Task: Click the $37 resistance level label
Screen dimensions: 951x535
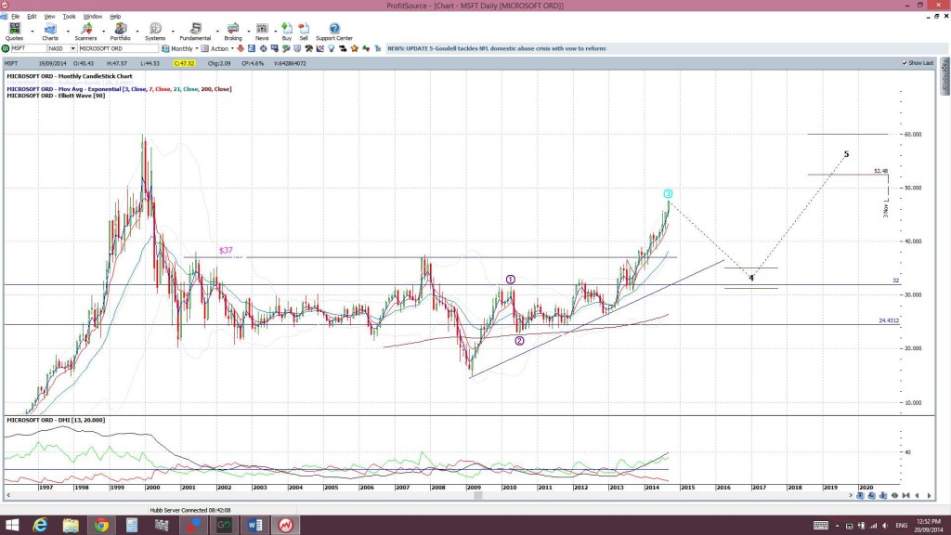Action: point(226,250)
